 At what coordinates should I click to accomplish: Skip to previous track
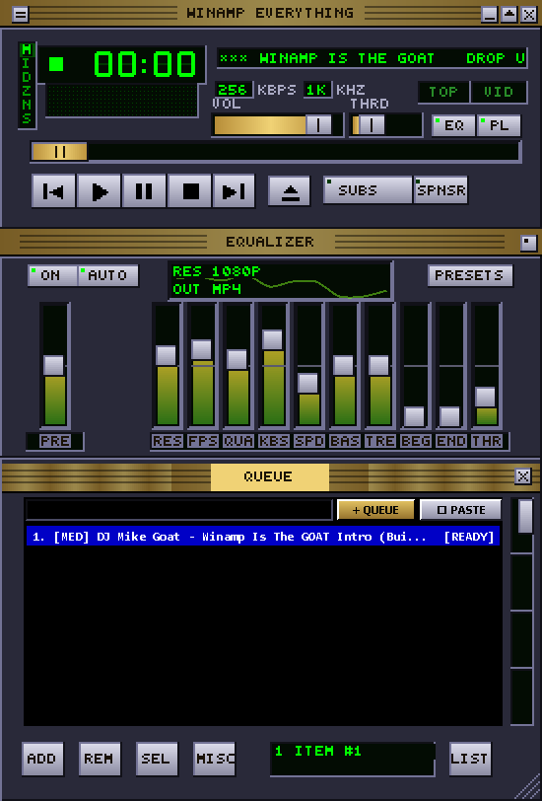[x=53, y=190]
